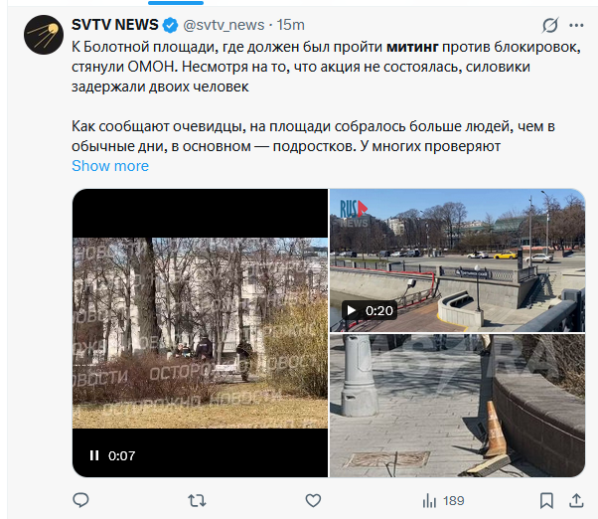The height and width of the screenshot is (519, 598).
Task: Click the blue verified badge
Action: (x=170, y=25)
